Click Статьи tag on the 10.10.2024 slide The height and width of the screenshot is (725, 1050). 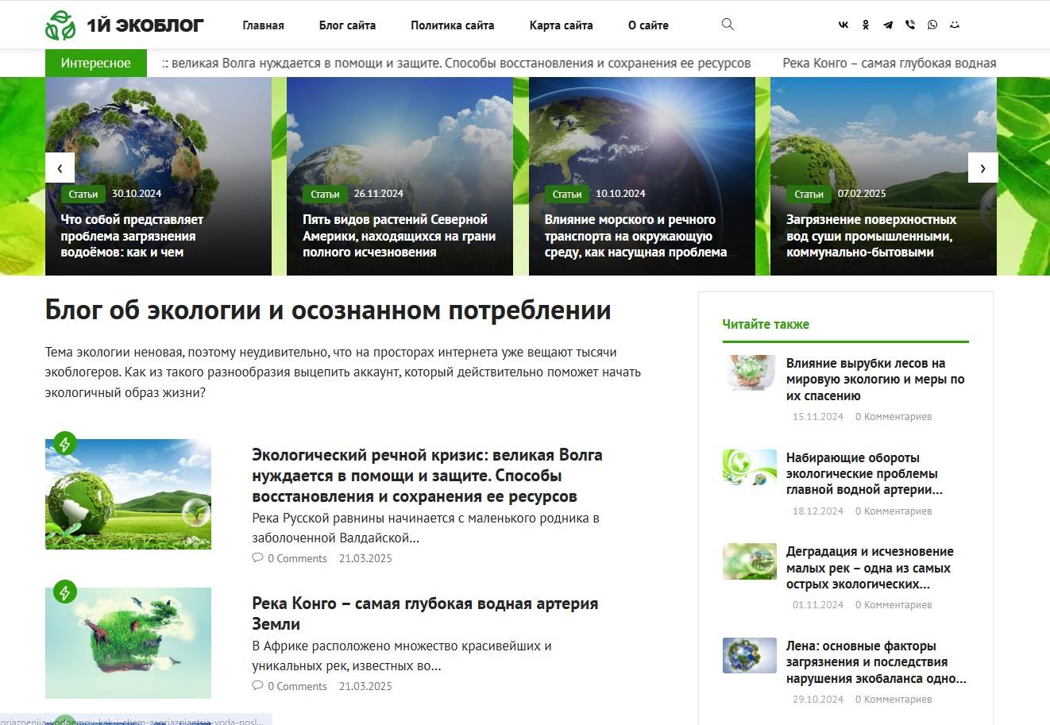567,194
